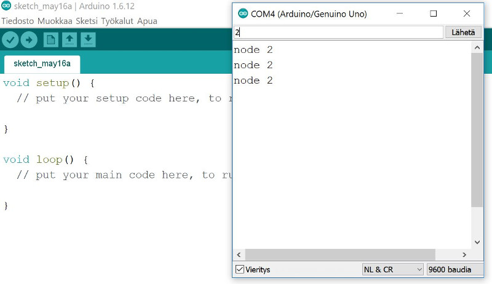This screenshot has width=492, height=284.
Task: Click the serial monitor scroll up arrow
Action: coord(477,48)
